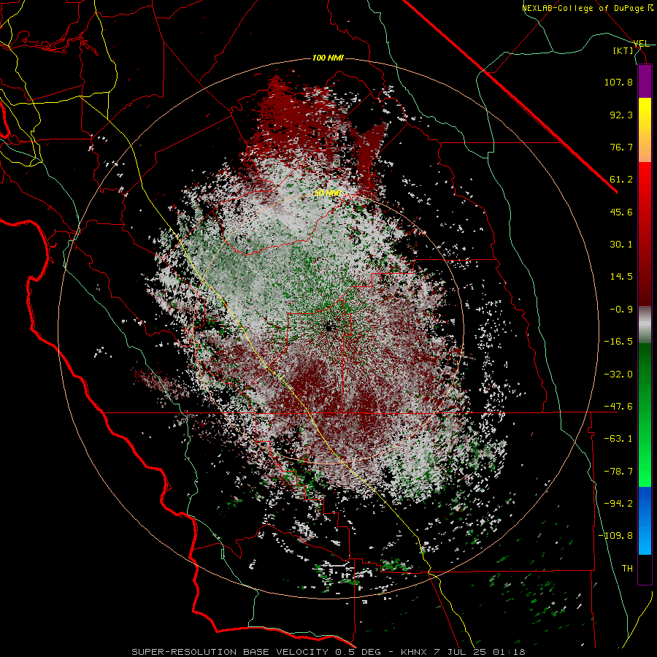The image size is (657, 657).
Task: Pick the black TH segment of the color bar
Action: [645, 569]
